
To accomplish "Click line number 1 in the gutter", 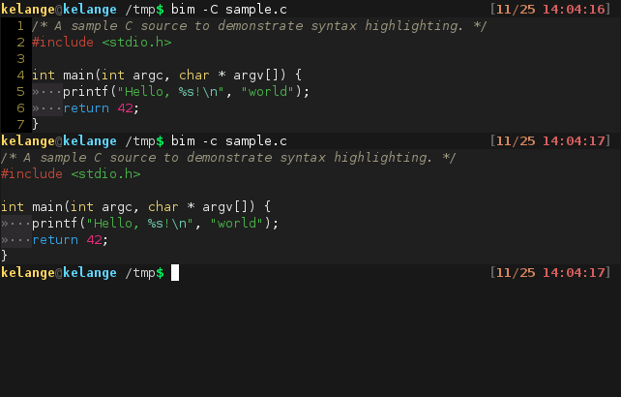I will [20, 26].
